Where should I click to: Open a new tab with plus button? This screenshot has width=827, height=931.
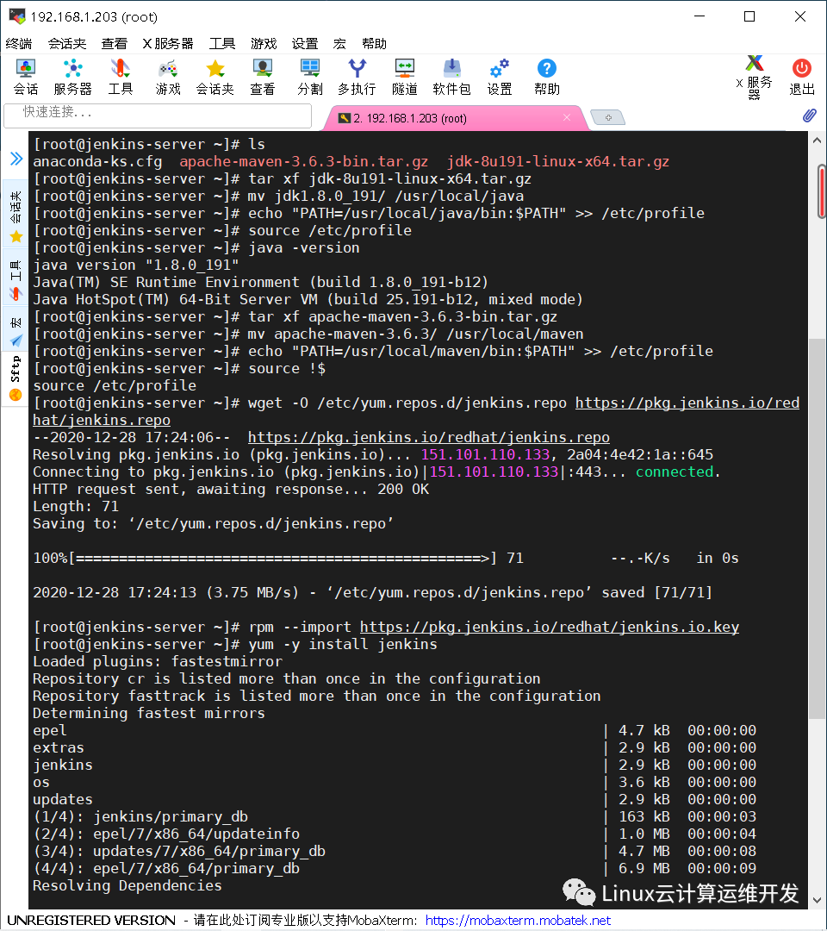[x=608, y=117]
